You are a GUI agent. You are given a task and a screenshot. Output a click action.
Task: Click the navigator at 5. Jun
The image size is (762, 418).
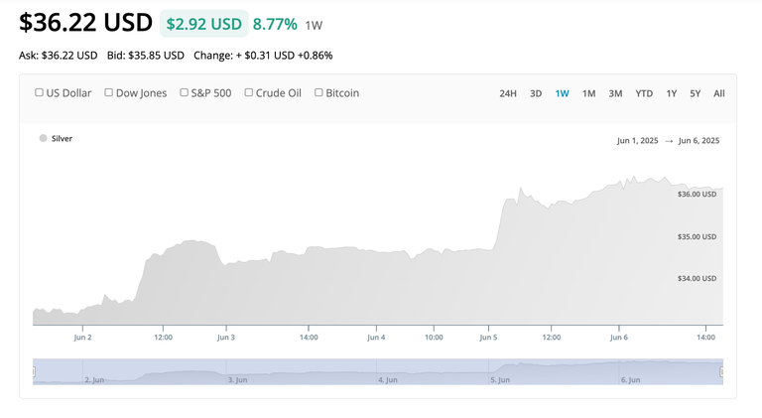point(500,379)
